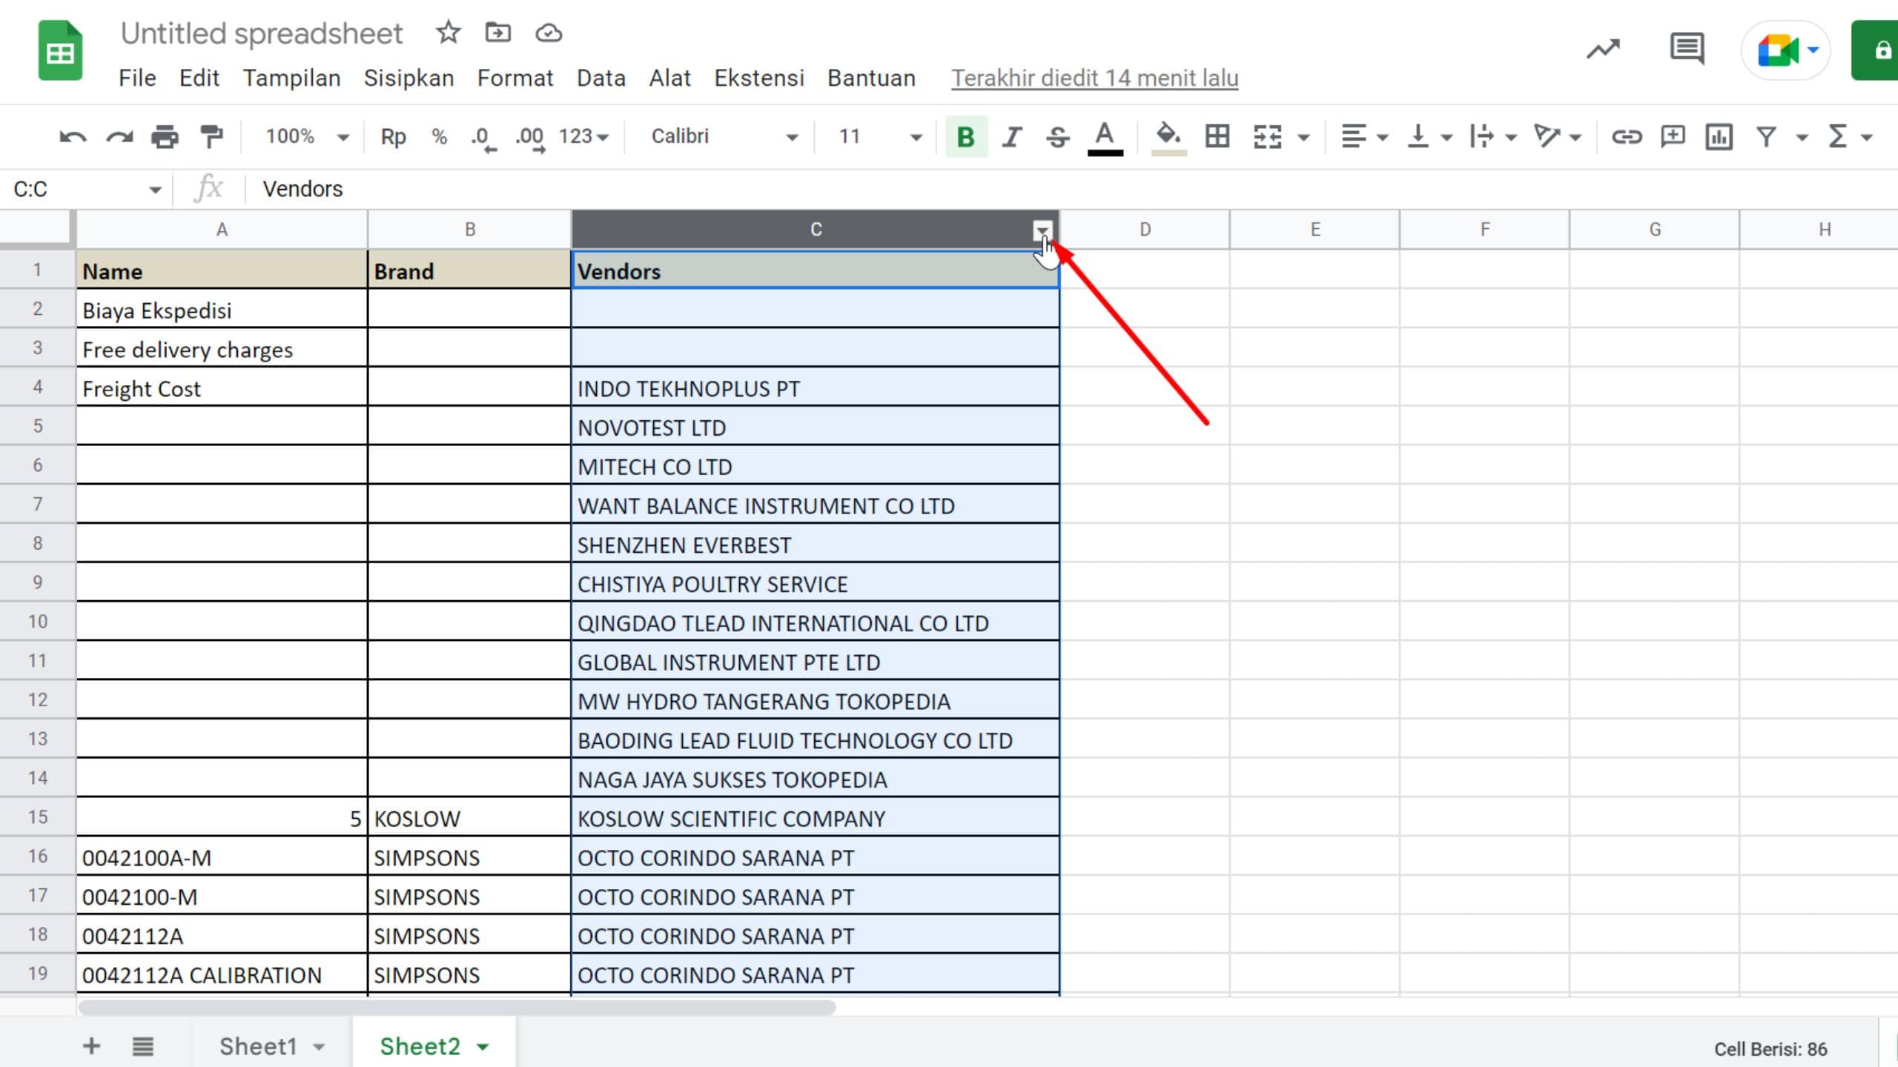
Task: Expand the filter views arrow
Action: pyautogui.click(x=1802, y=138)
